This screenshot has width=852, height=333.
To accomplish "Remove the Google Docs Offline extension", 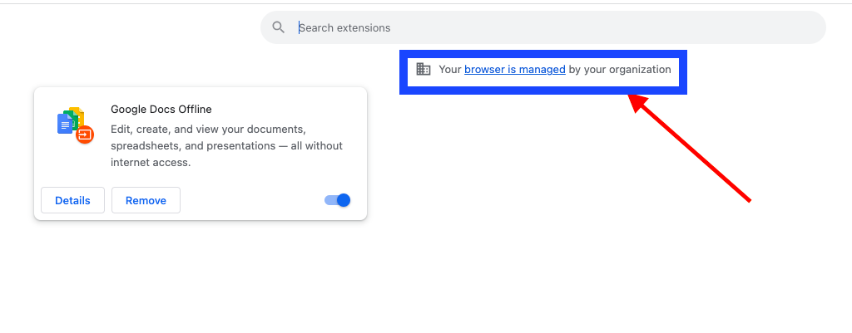I will coord(146,201).
